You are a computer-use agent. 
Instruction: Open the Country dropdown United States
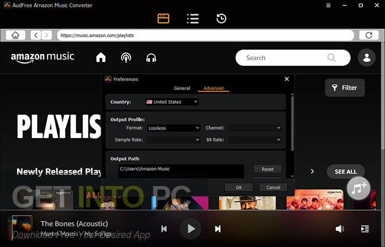point(172,102)
